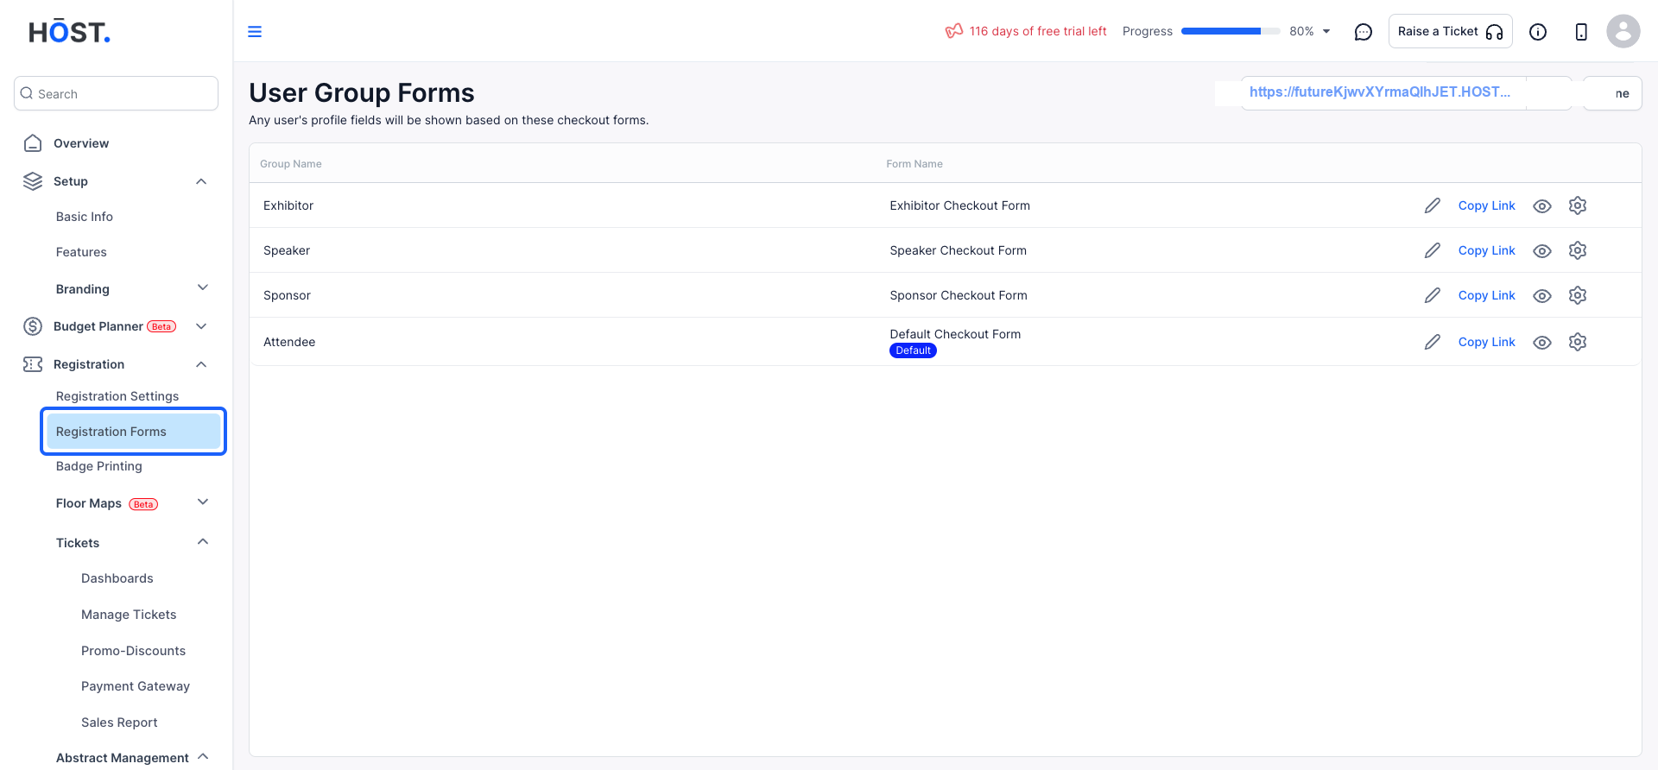
Task: Open the mobile device preview icon
Action: click(x=1581, y=32)
